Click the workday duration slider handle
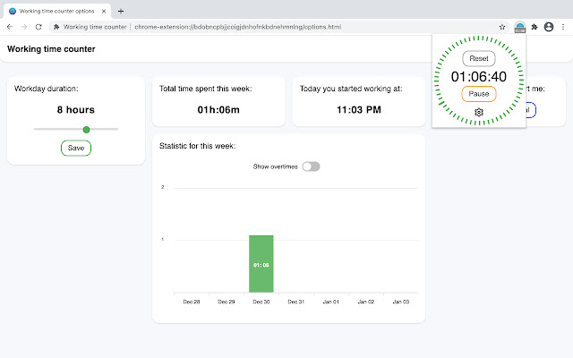 pos(86,129)
